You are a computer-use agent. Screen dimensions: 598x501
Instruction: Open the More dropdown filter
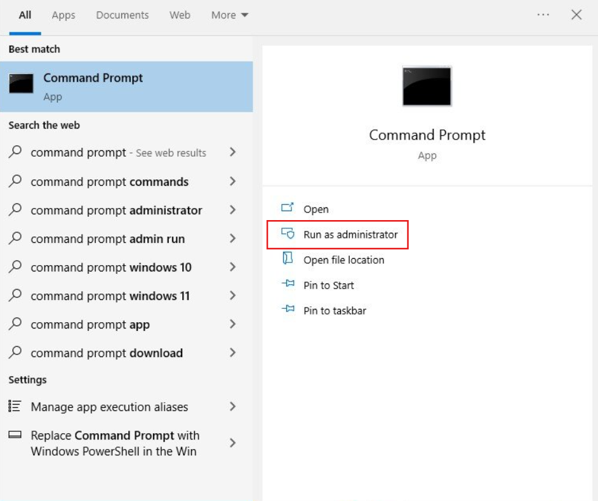pos(229,15)
